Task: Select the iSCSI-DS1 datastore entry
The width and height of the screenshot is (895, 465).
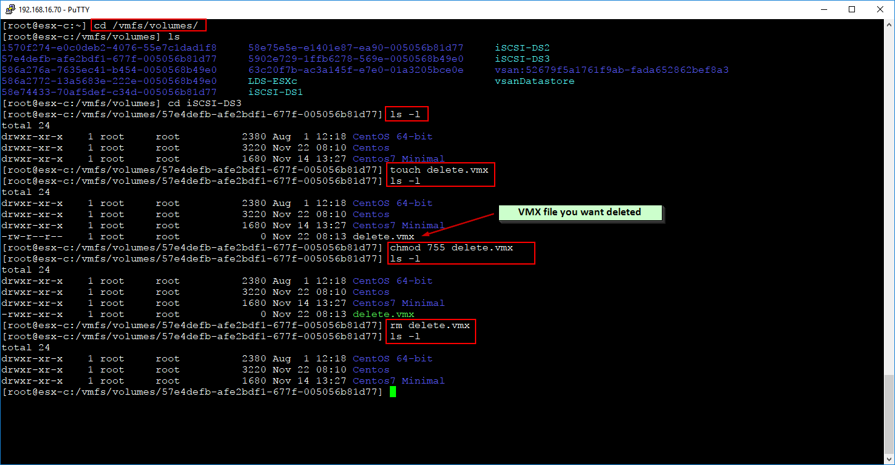Action: coord(274,92)
